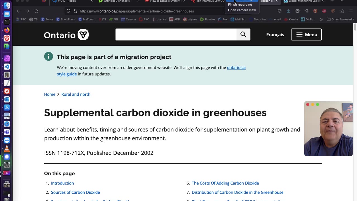This screenshot has height=201, width=357.
Task: Expand the site Menu button
Action: (306, 35)
